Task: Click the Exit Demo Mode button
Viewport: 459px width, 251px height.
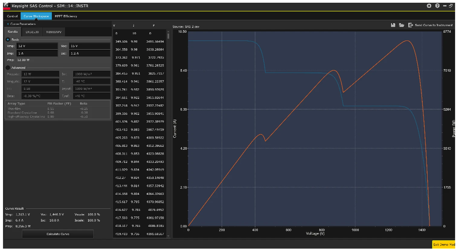Action: 444,244
